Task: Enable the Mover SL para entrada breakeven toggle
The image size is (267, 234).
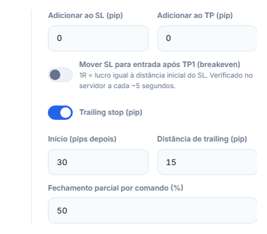Action: 60,74
